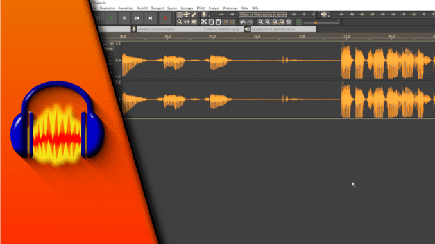
Task: Click the Silence audio icon
Action: click(x=232, y=22)
